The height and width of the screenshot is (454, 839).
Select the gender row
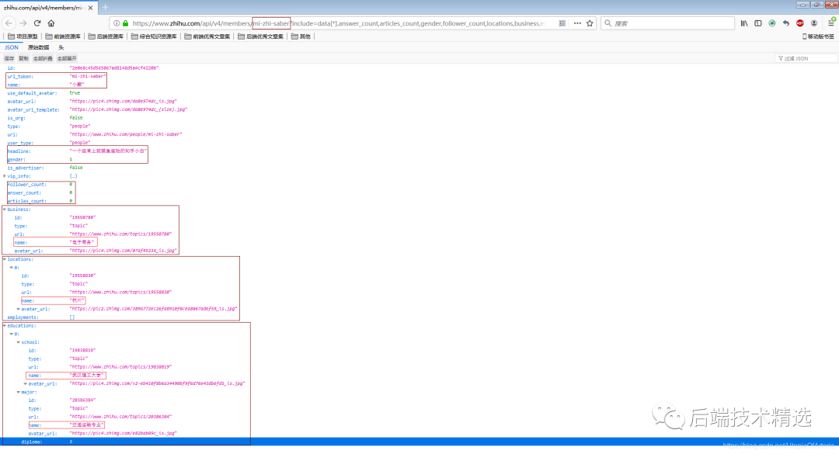tap(419, 159)
